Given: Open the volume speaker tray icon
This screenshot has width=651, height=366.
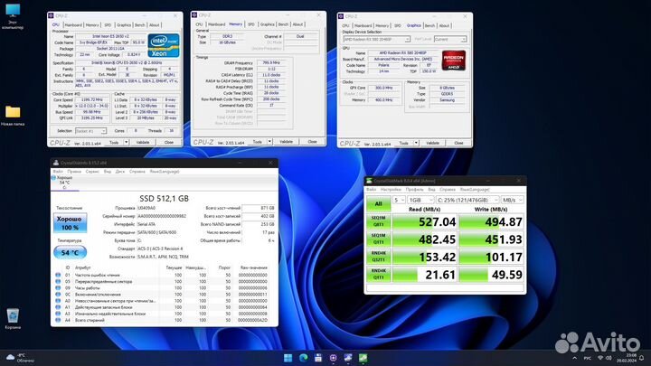Looking at the screenshot, I should tap(609, 358).
